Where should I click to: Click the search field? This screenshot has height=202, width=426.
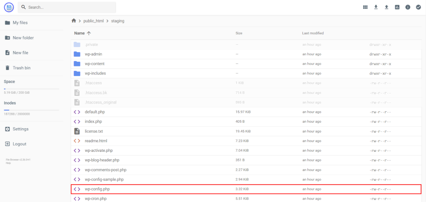67,7
